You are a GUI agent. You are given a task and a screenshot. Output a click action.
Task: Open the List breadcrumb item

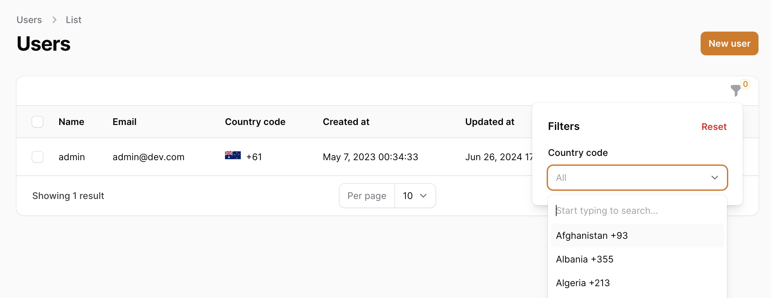[x=73, y=20]
